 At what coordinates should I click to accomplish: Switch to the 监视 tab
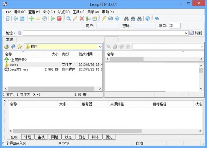pos(41,137)
